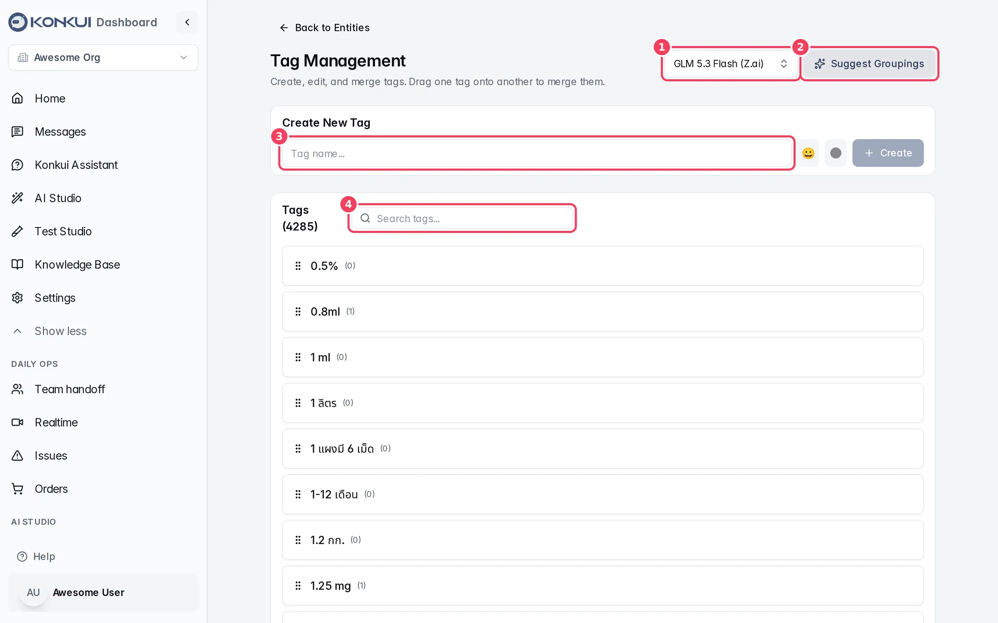Collapse the sidebar with the chevron button
998x623 pixels.
pyautogui.click(x=187, y=22)
